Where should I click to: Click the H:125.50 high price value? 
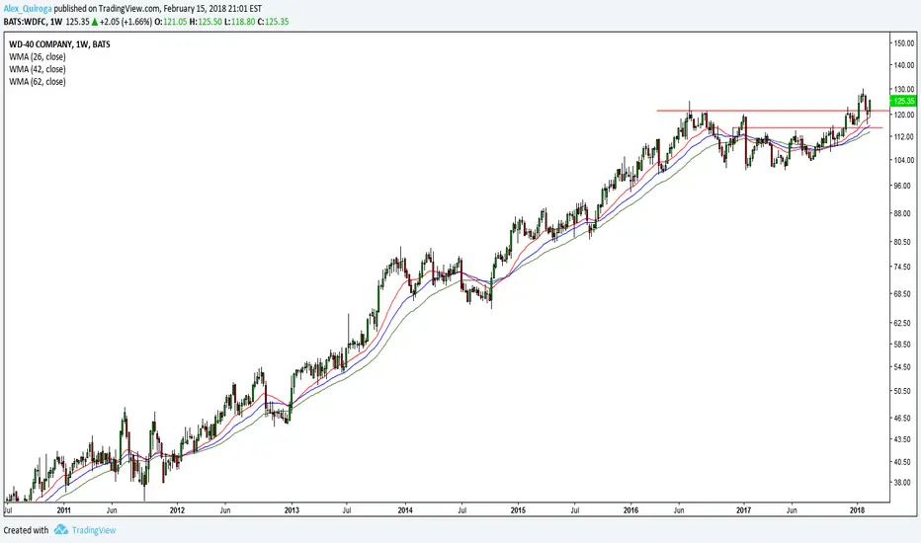click(206, 22)
